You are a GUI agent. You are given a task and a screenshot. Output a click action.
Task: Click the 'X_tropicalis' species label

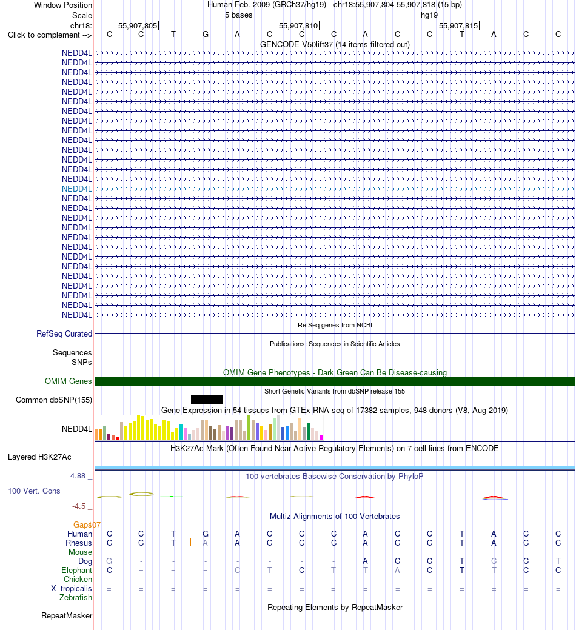point(72,589)
